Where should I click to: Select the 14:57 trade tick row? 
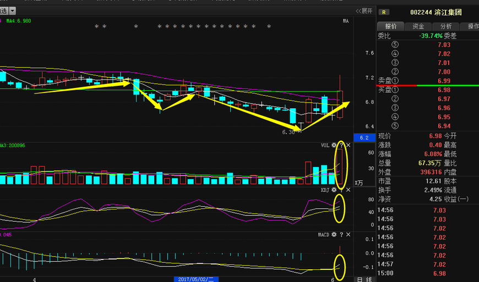coord(428,264)
